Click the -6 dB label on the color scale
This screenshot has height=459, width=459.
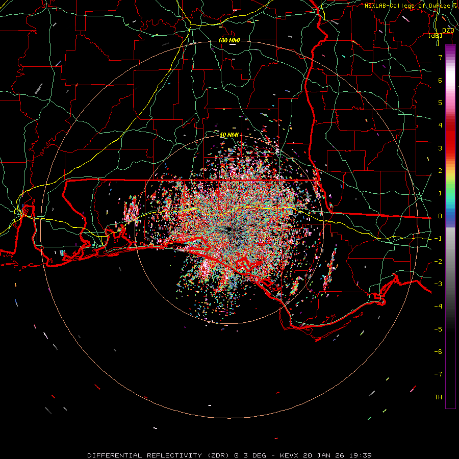coord(438,352)
